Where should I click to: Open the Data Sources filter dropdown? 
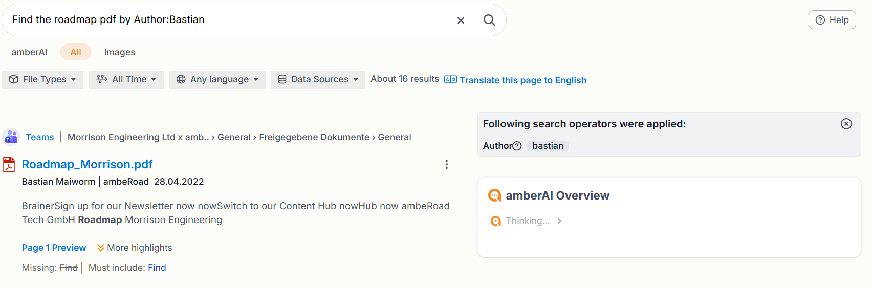coord(318,79)
